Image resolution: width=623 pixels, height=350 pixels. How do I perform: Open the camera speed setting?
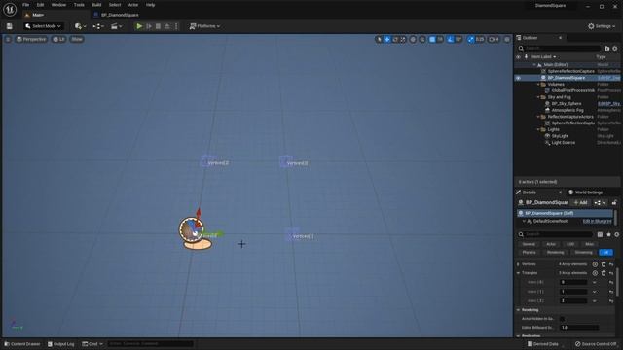494,39
